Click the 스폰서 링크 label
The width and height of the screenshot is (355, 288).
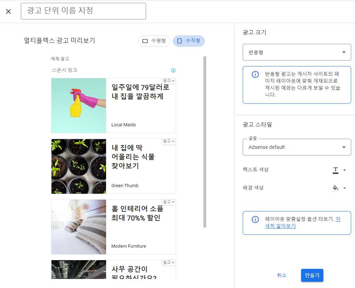click(65, 70)
